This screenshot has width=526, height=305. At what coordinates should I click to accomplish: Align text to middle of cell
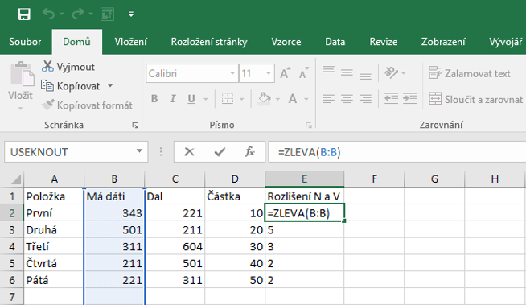click(x=347, y=72)
